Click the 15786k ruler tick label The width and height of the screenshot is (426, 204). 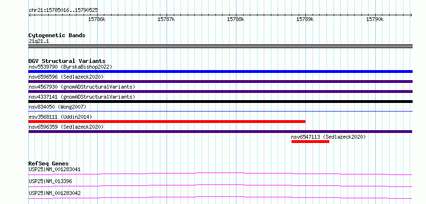point(97,19)
